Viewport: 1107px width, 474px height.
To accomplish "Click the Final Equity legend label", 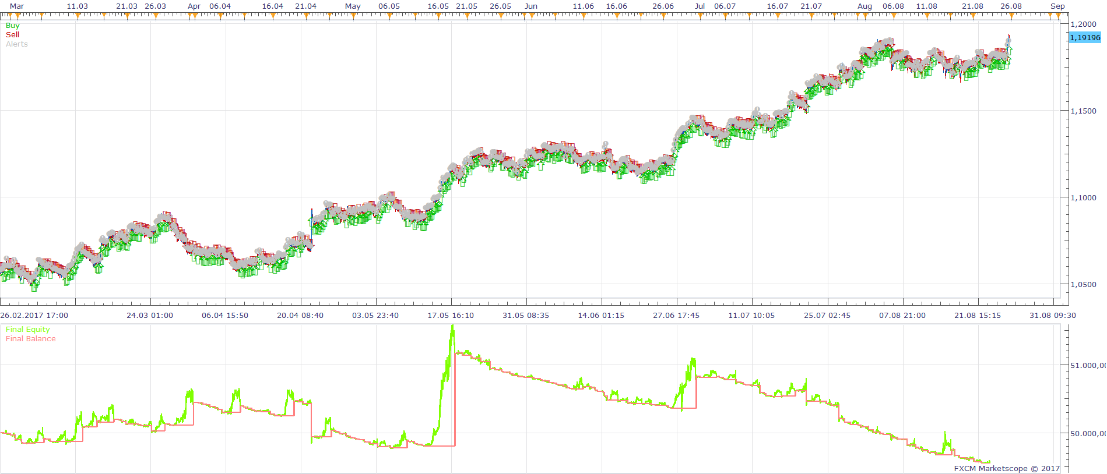I will point(28,330).
